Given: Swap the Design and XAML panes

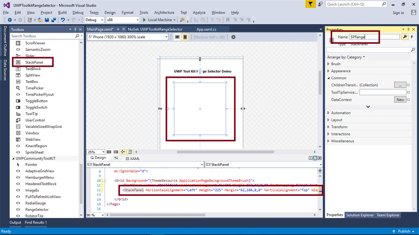Looking at the screenshot, I should [x=116, y=158].
